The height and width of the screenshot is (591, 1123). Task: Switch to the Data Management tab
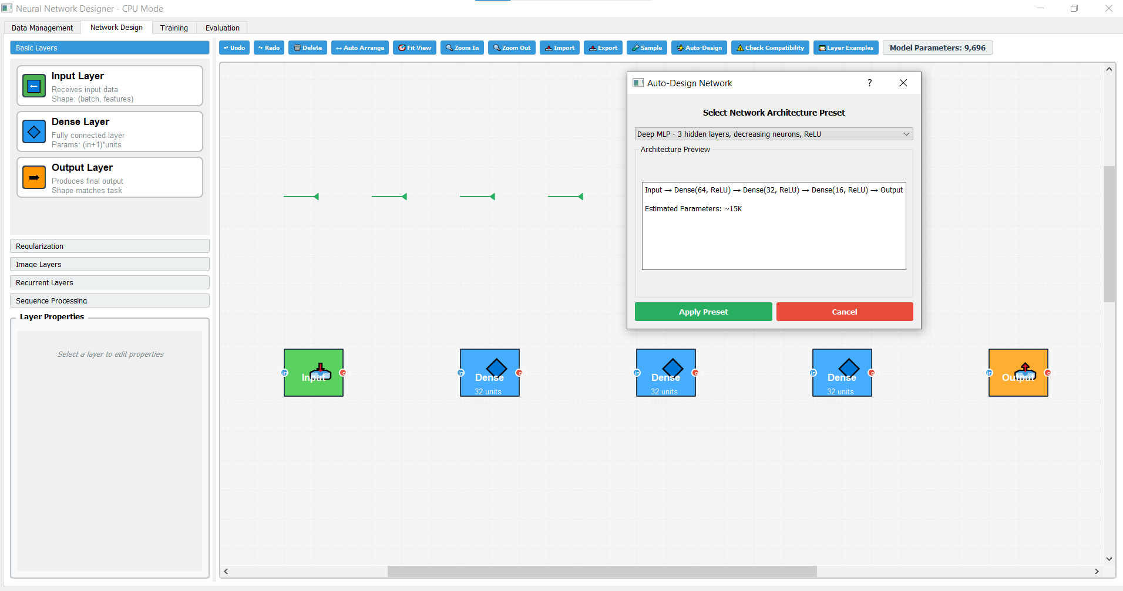point(42,28)
